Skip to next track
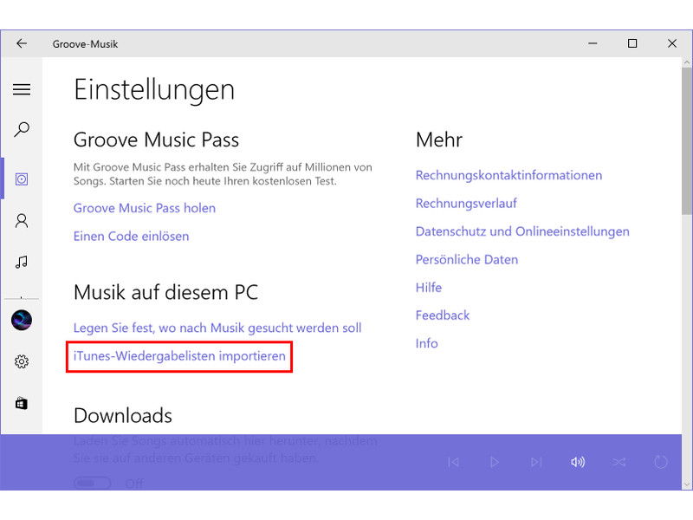This screenshot has height=520, width=693. point(536,462)
